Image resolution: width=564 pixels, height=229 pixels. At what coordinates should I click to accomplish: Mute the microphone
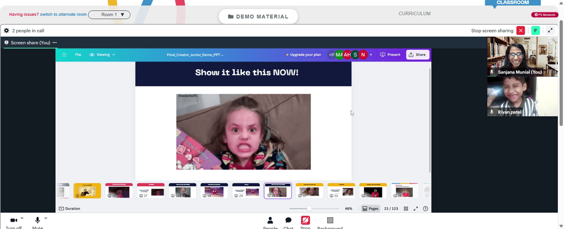[x=37, y=221]
